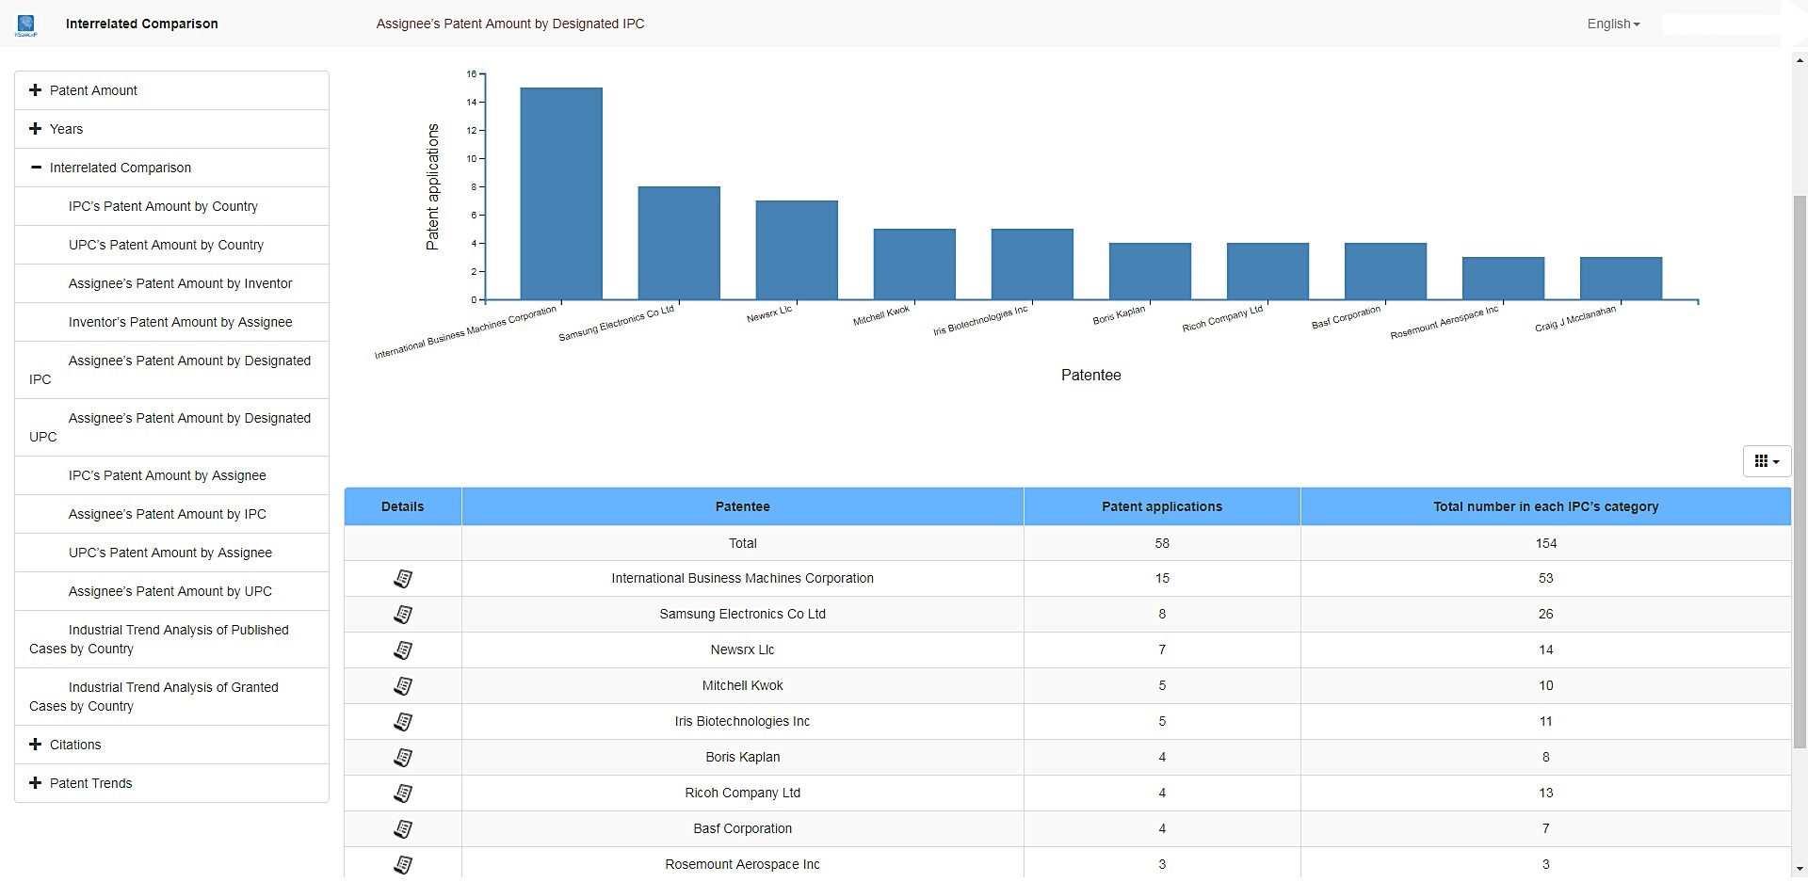This screenshot has width=1808, height=882.
Task: Expand the Years section
Action: tap(171, 129)
